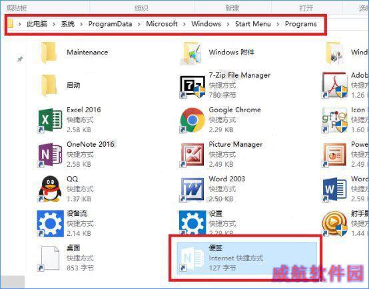Select the 便签 shortcut icon
The width and height of the screenshot is (369, 289).
click(x=192, y=258)
